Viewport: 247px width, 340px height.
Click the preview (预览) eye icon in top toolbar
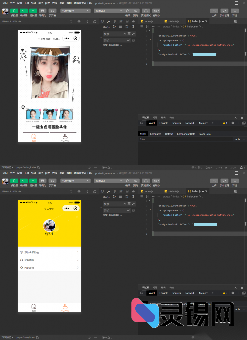click(136, 11)
